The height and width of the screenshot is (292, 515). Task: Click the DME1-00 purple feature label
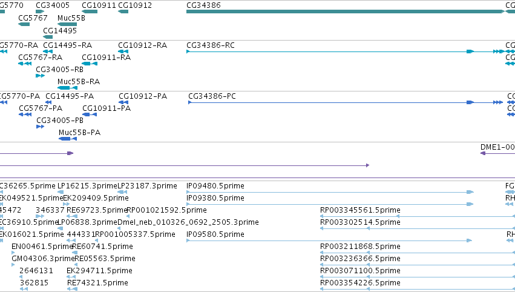(x=497, y=147)
